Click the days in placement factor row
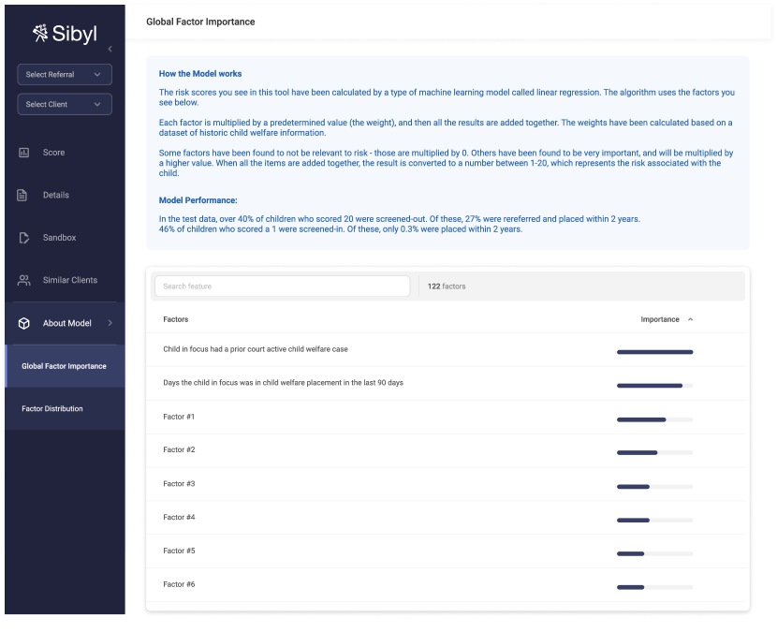This screenshot has height=632, width=777. click(283, 383)
